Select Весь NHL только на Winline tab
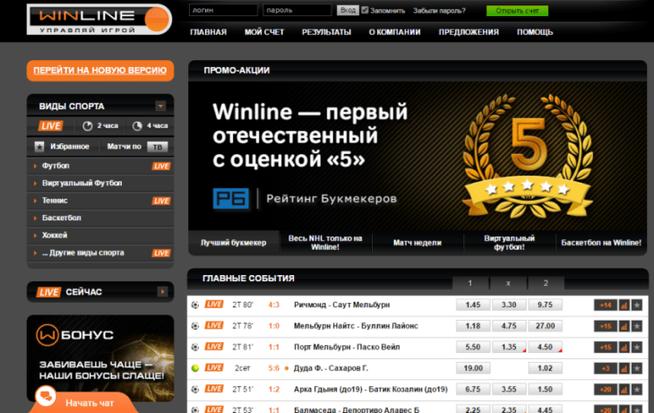Viewport: 654px width, 413px height. click(325, 243)
